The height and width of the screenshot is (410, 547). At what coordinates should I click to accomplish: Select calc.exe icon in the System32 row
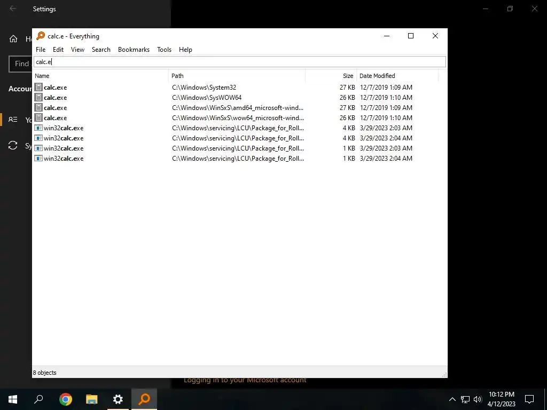coord(38,87)
